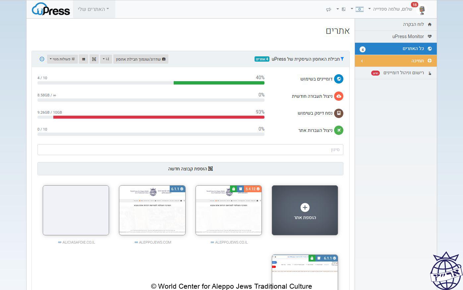Click the group sites view icon
Screen dimensions: 463x290
pos(94,59)
